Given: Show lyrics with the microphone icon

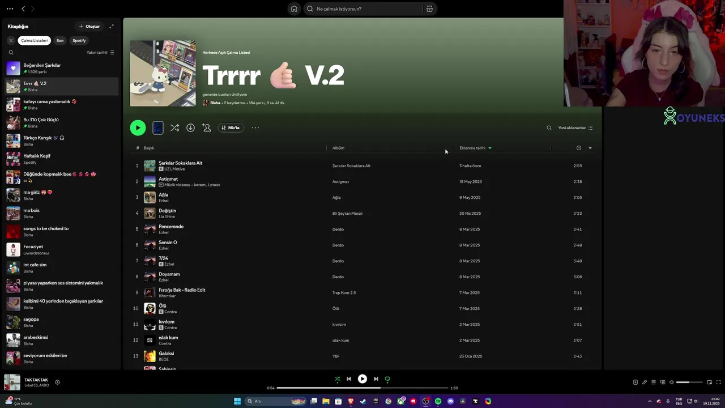Looking at the screenshot, I should [644, 382].
